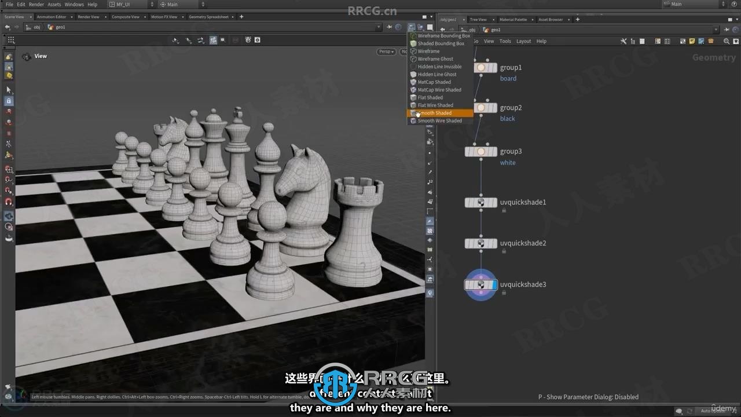This screenshot has height=417, width=741.
Task: Open the scene view pane options arrow
Action: 432,17
